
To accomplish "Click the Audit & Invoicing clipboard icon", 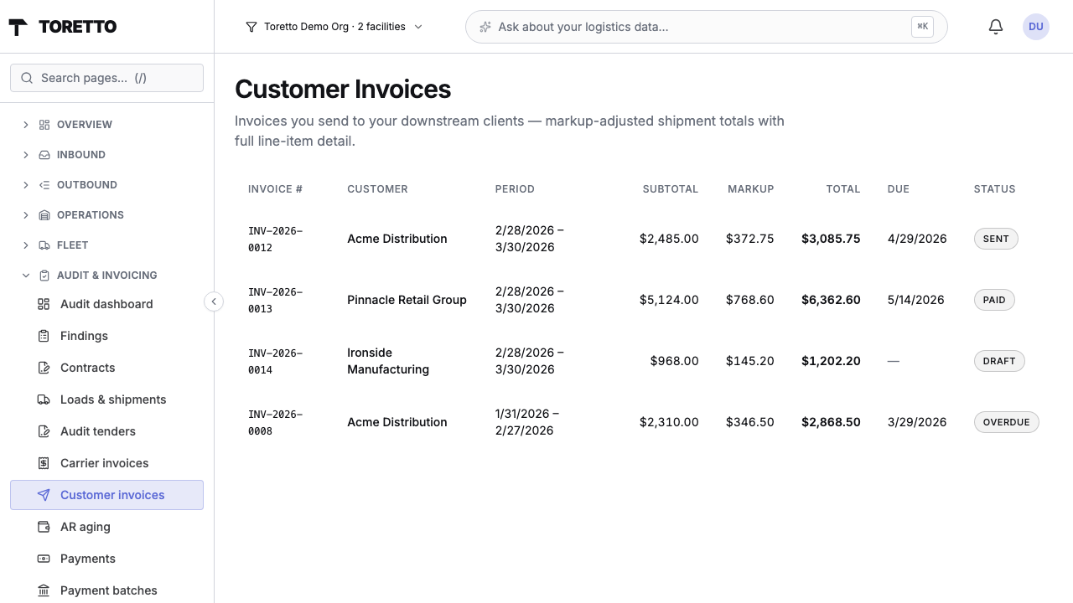I will [44, 276].
